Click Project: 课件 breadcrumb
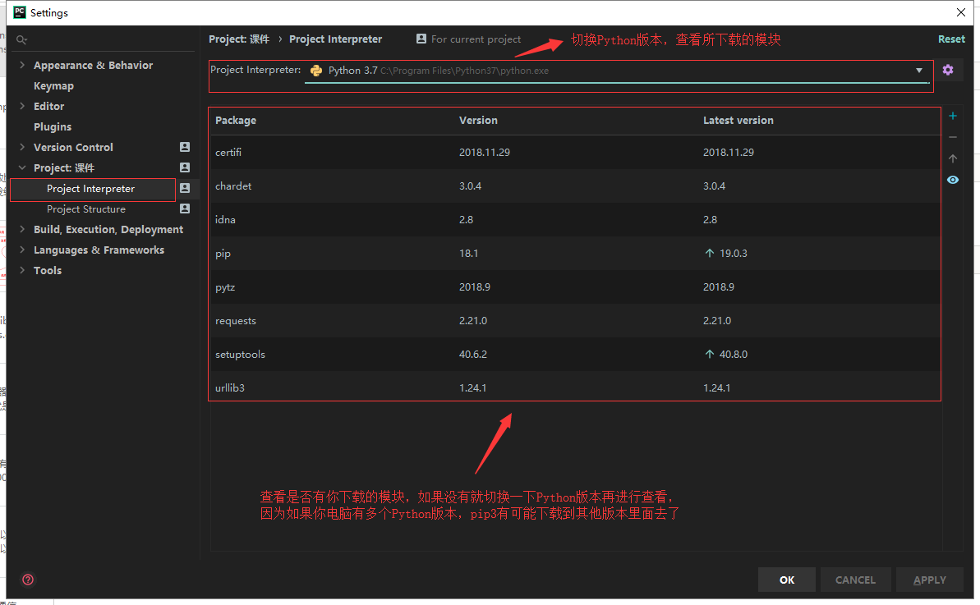The height and width of the screenshot is (605, 980). click(x=239, y=39)
